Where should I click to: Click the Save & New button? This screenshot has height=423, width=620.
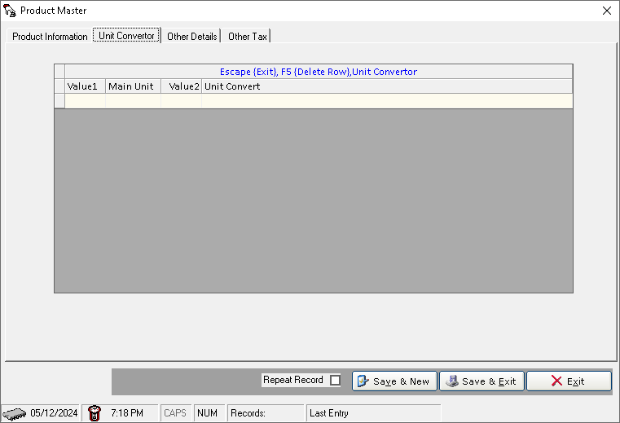[394, 381]
